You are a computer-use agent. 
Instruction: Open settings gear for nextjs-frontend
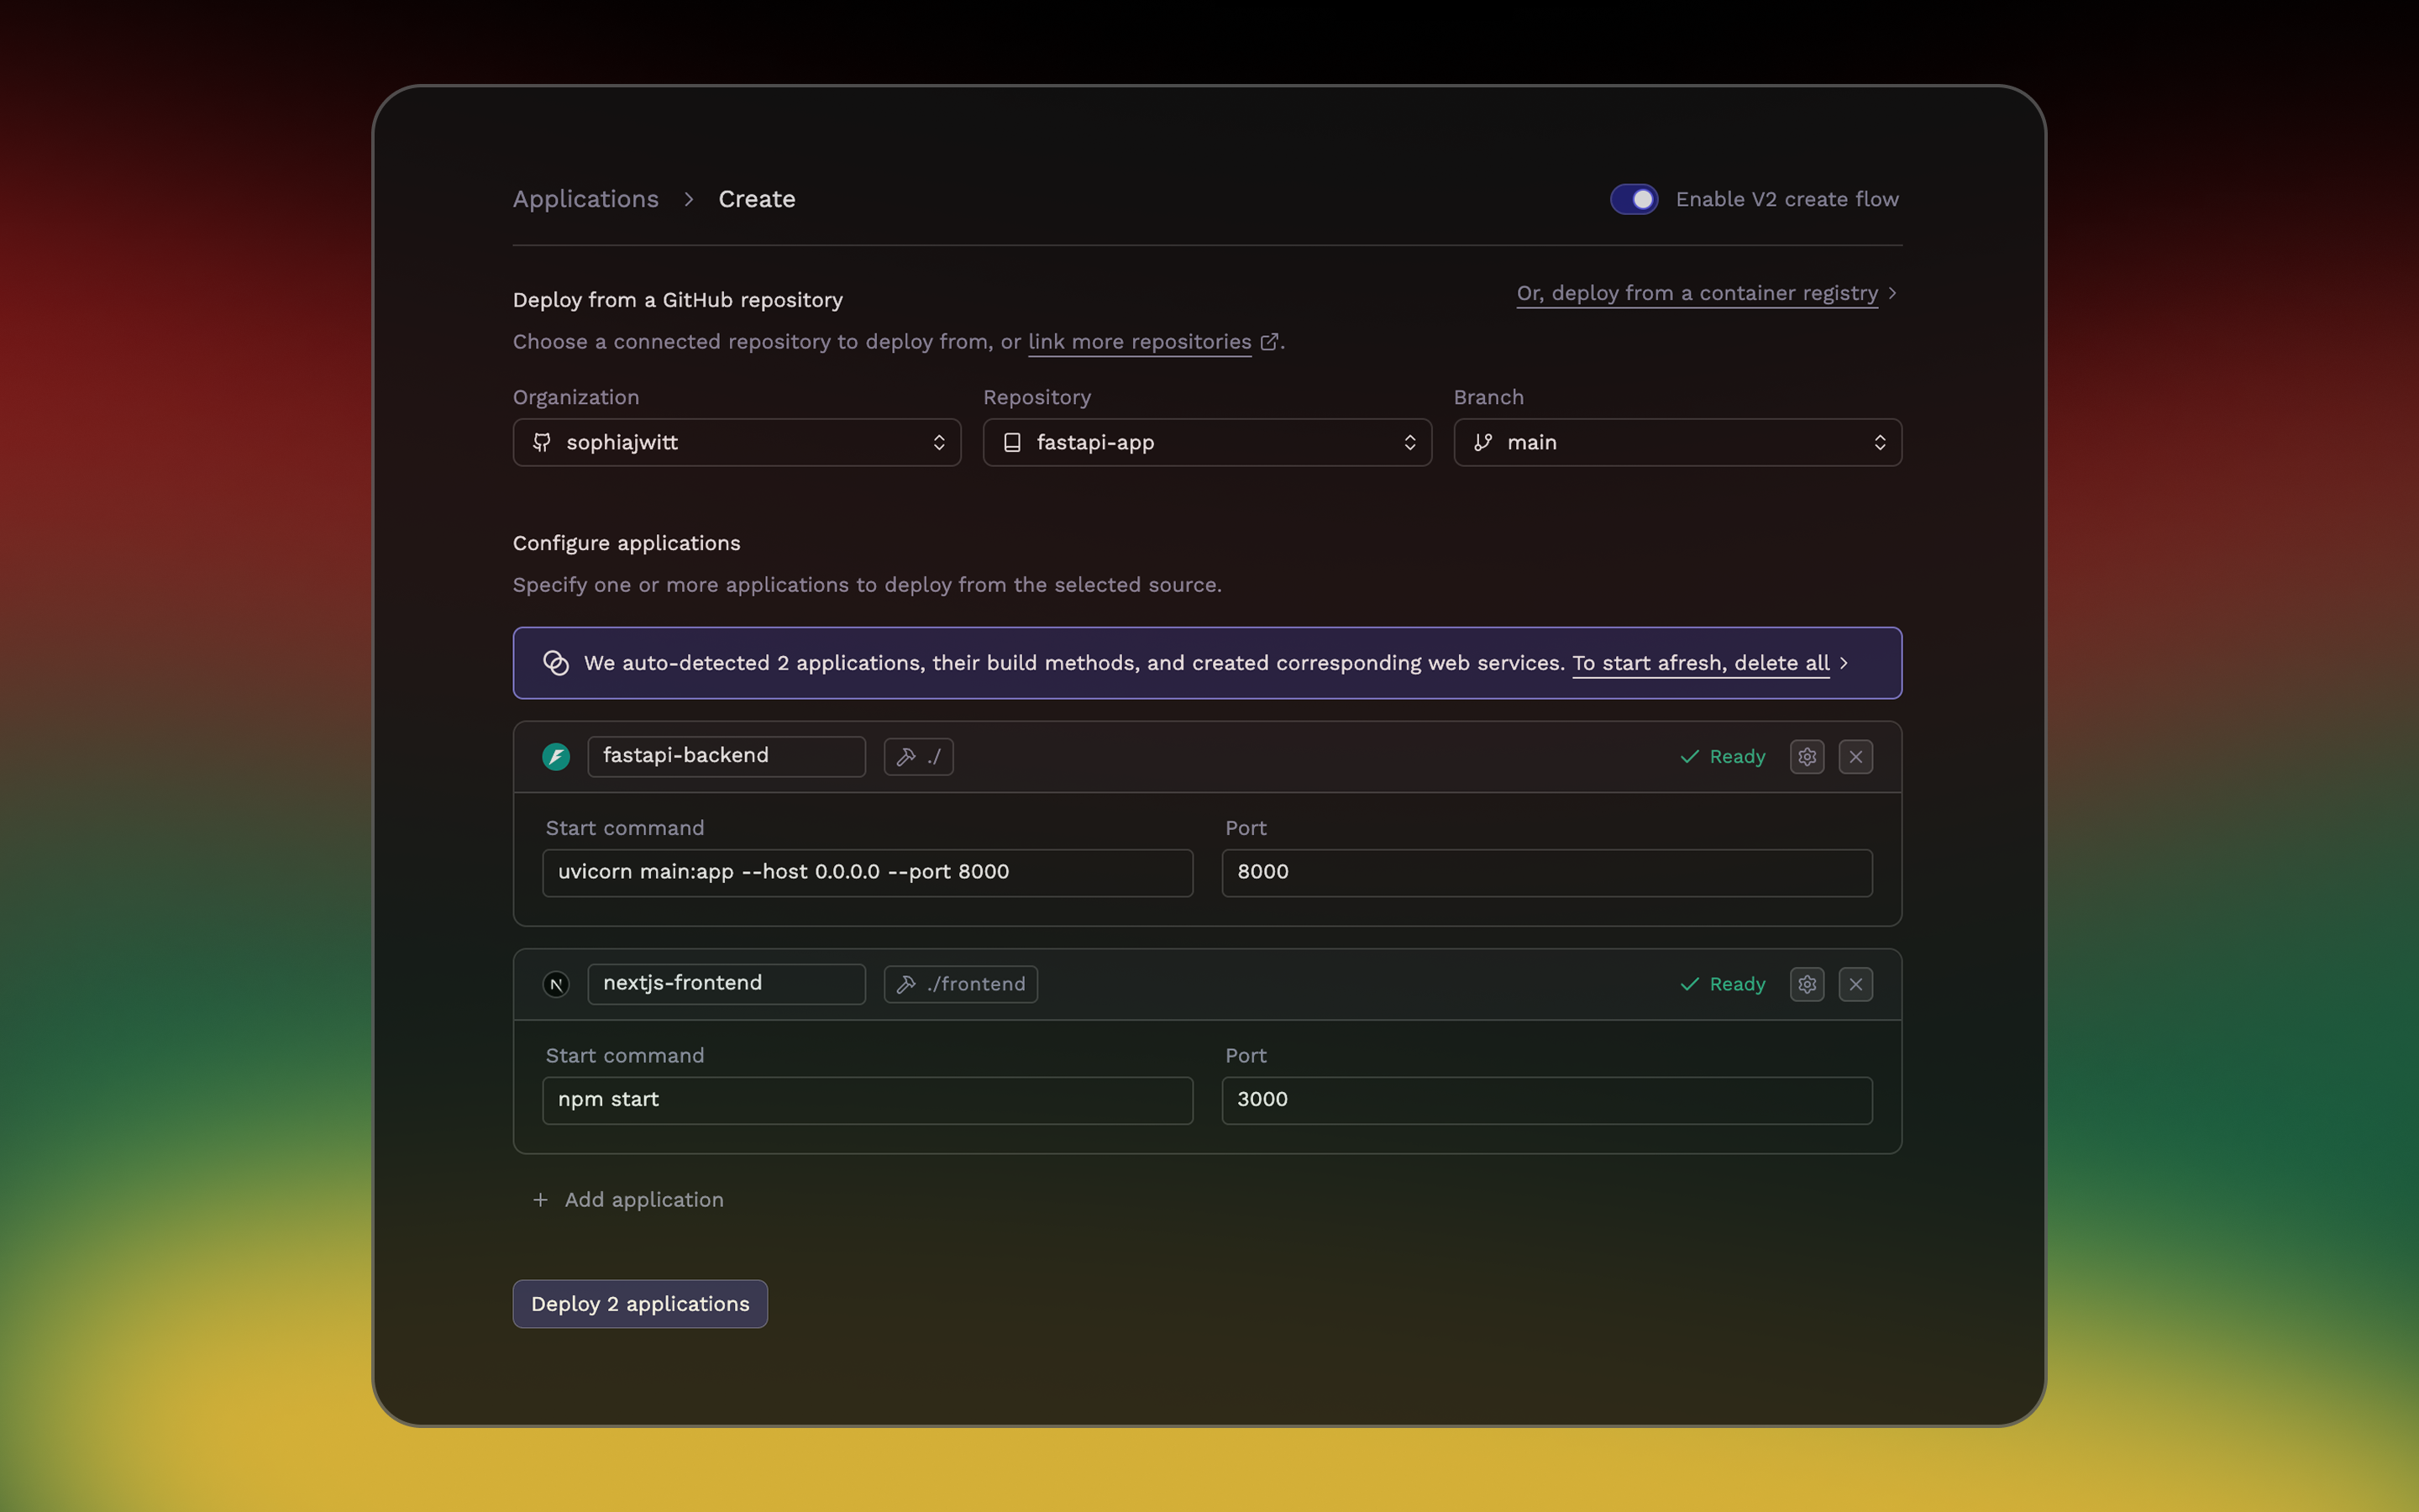point(1806,984)
